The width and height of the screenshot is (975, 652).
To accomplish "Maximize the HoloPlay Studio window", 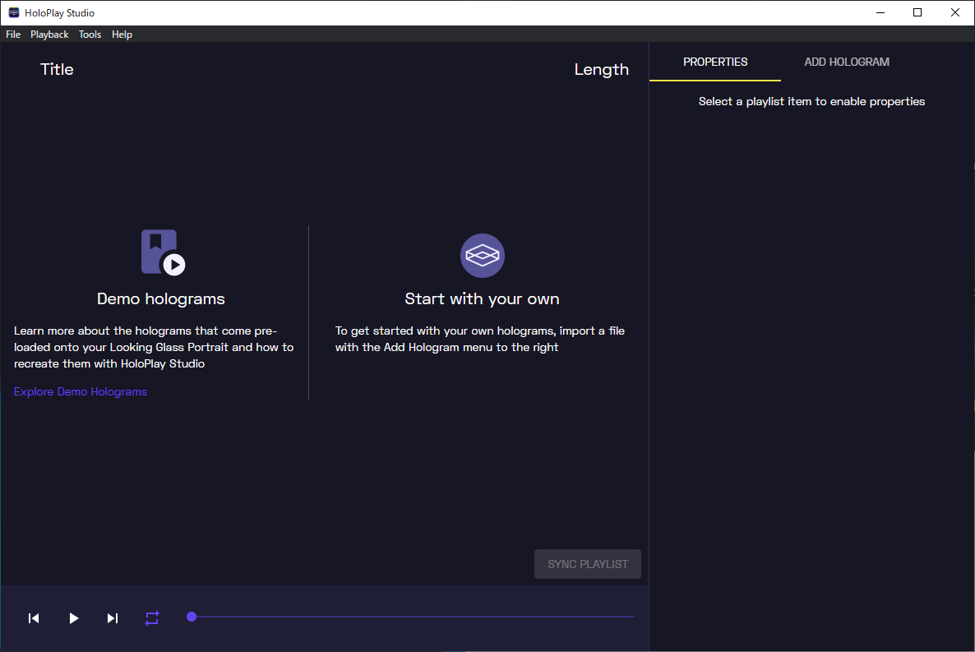I will tap(917, 12).
